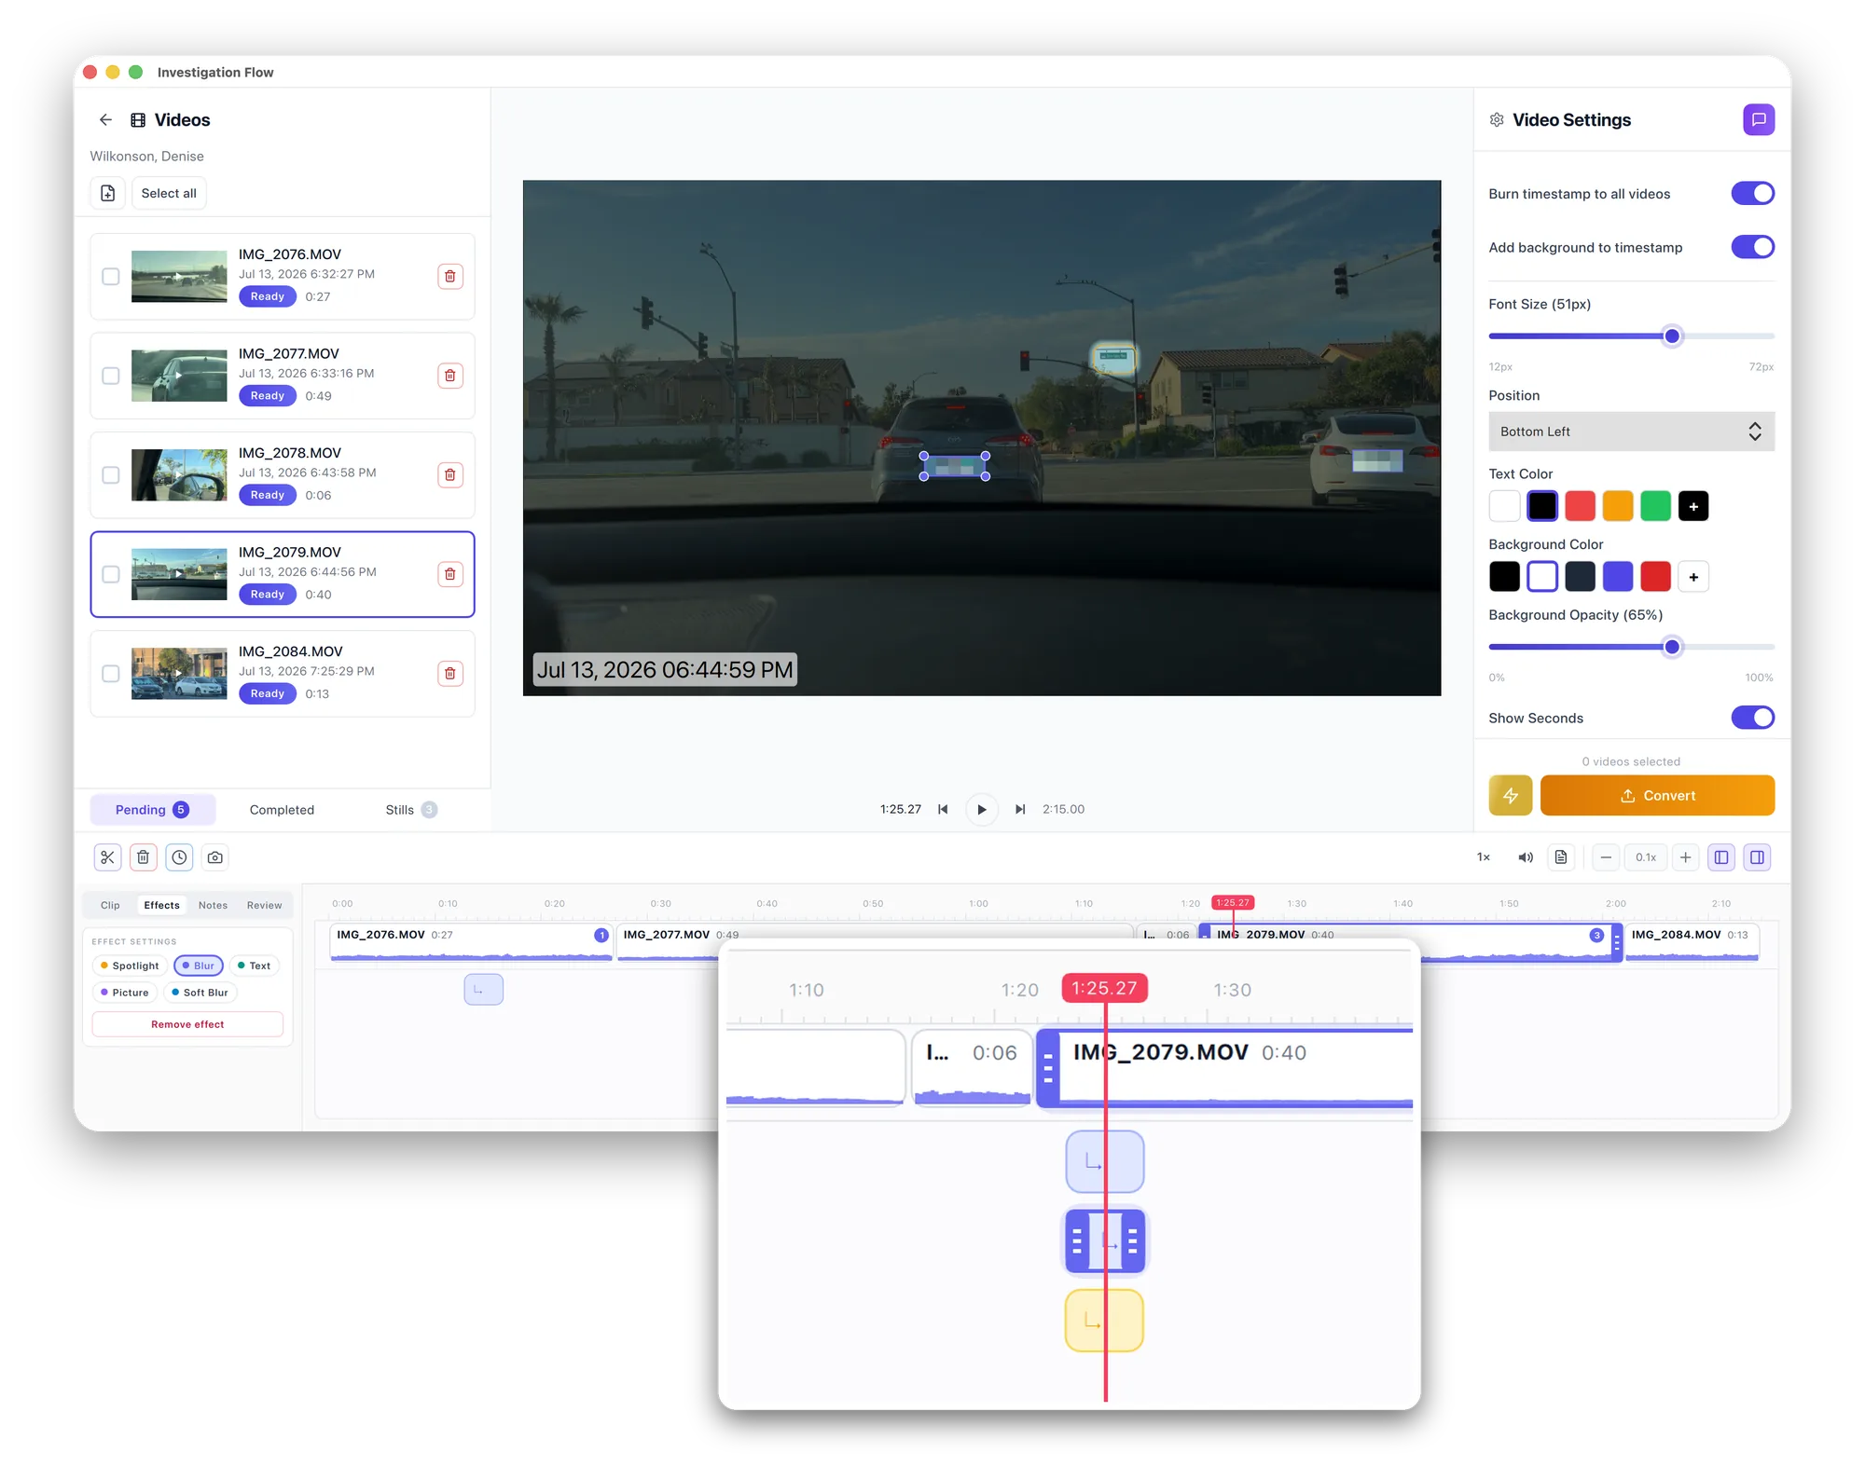
Task: Pick the green text color swatch
Action: click(x=1655, y=506)
